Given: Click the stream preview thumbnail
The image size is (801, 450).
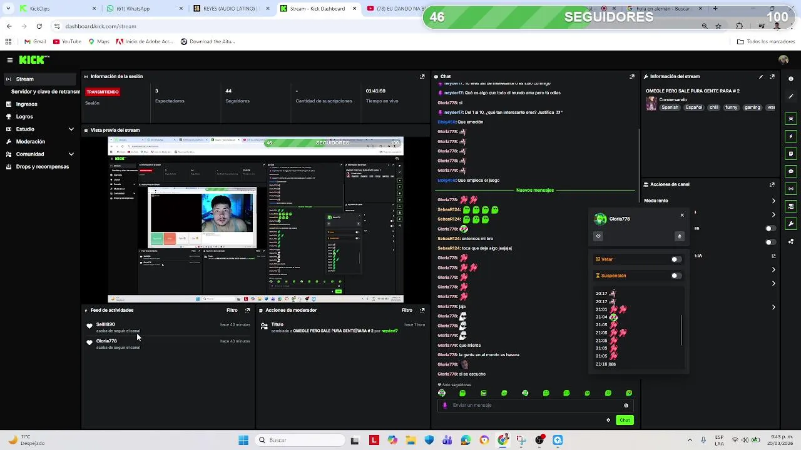Looking at the screenshot, I should (x=255, y=220).
